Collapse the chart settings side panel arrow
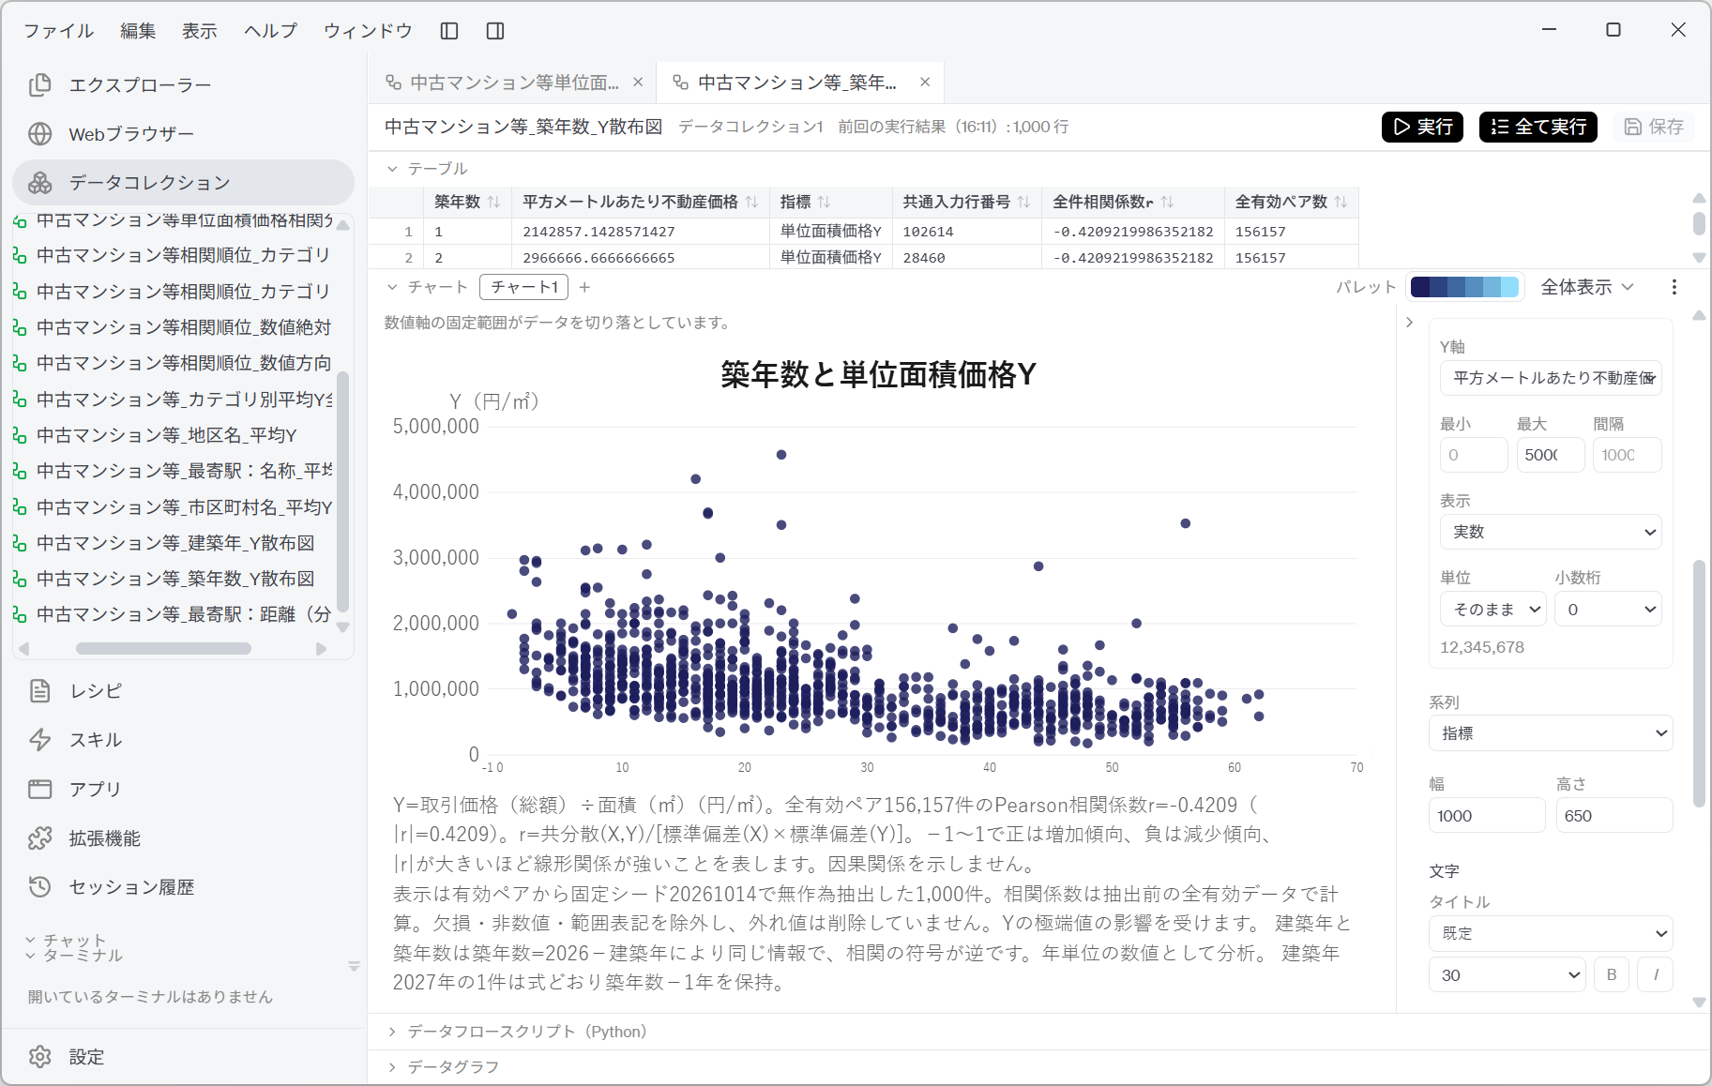 [1409, 323]
